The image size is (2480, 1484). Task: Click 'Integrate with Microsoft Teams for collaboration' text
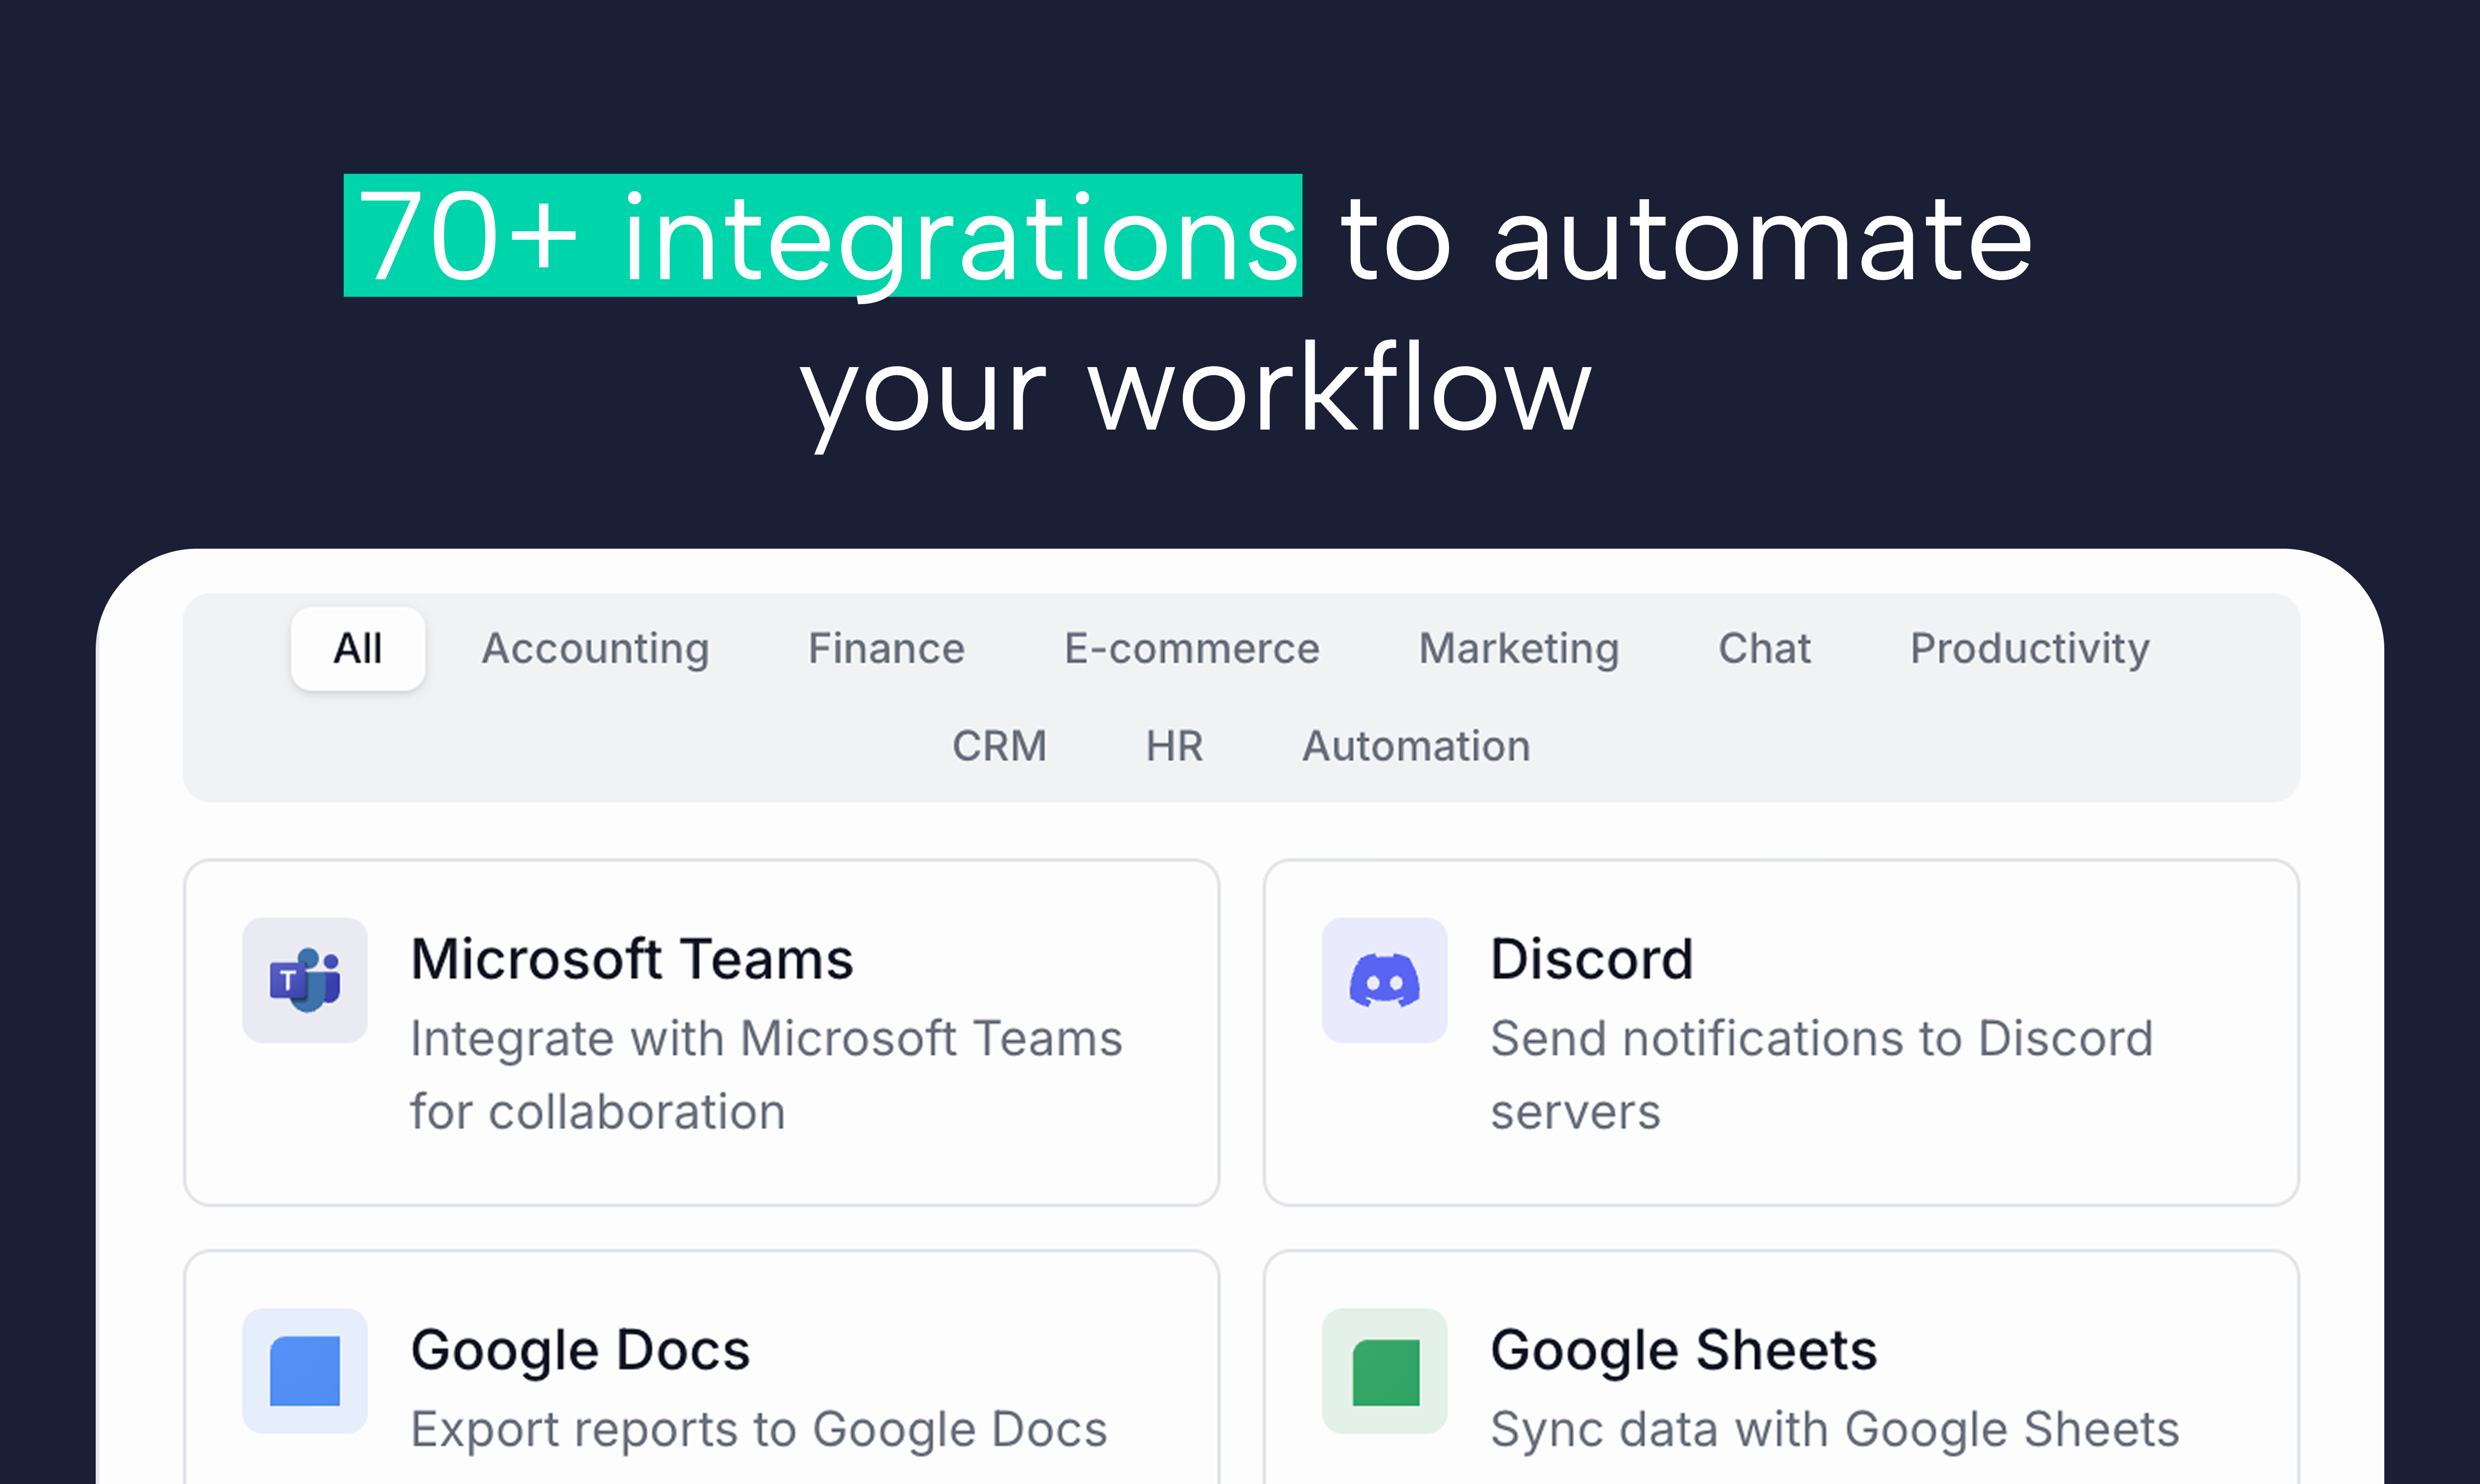pyautogui.click(x=767, y=1075)
